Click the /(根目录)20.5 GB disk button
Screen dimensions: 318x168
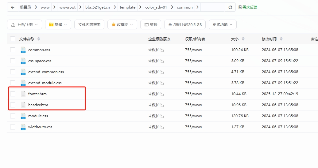click(x=185, y=24)
